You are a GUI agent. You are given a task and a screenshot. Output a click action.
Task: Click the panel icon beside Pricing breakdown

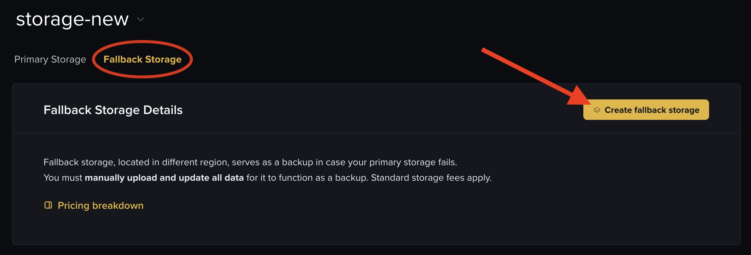48,205
